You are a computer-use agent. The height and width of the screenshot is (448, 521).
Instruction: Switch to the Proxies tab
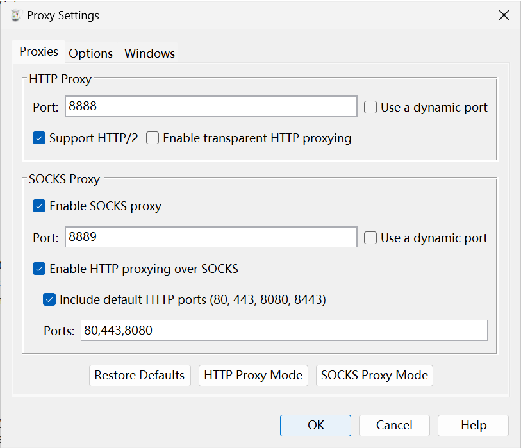pyautogui.click(x=38, y=52)
